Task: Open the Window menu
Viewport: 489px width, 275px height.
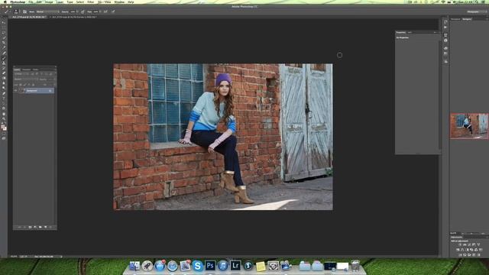Action: [119, 2]
